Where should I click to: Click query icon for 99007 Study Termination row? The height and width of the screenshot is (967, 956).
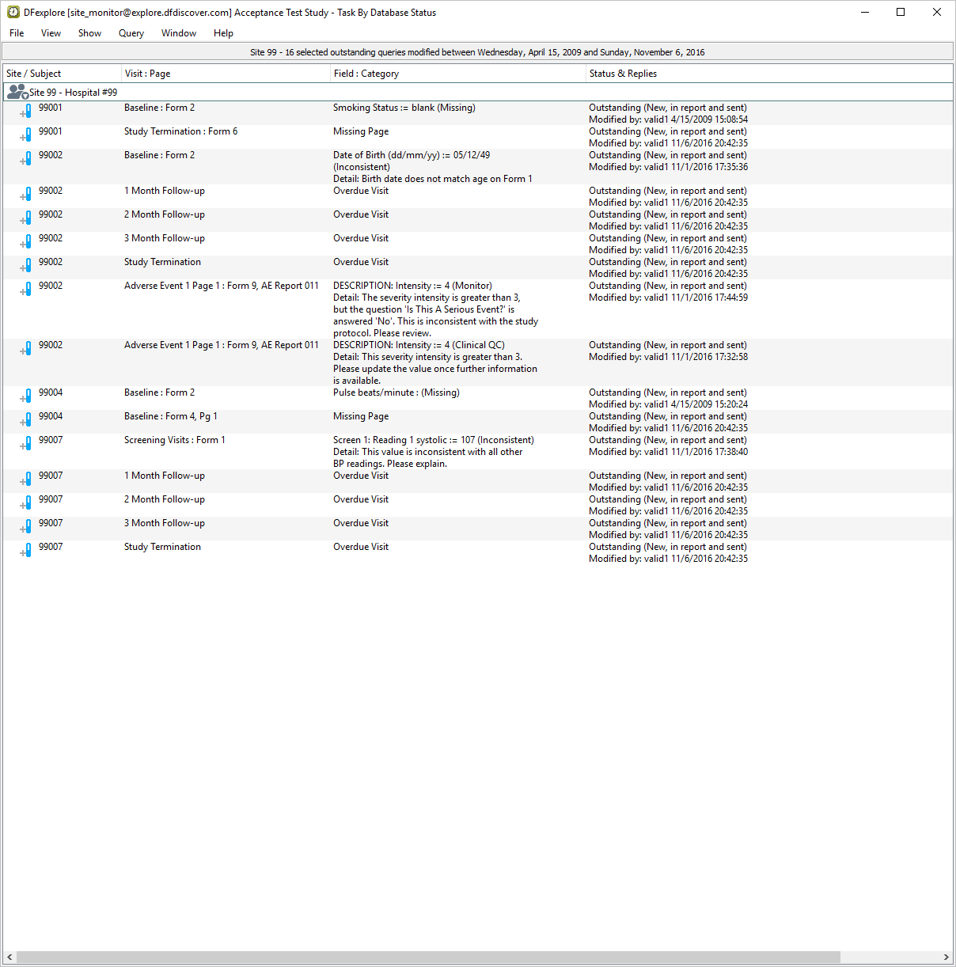pos(26,551)
